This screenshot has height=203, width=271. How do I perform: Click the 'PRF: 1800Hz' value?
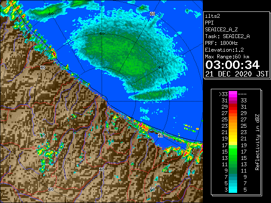point(221,43)
